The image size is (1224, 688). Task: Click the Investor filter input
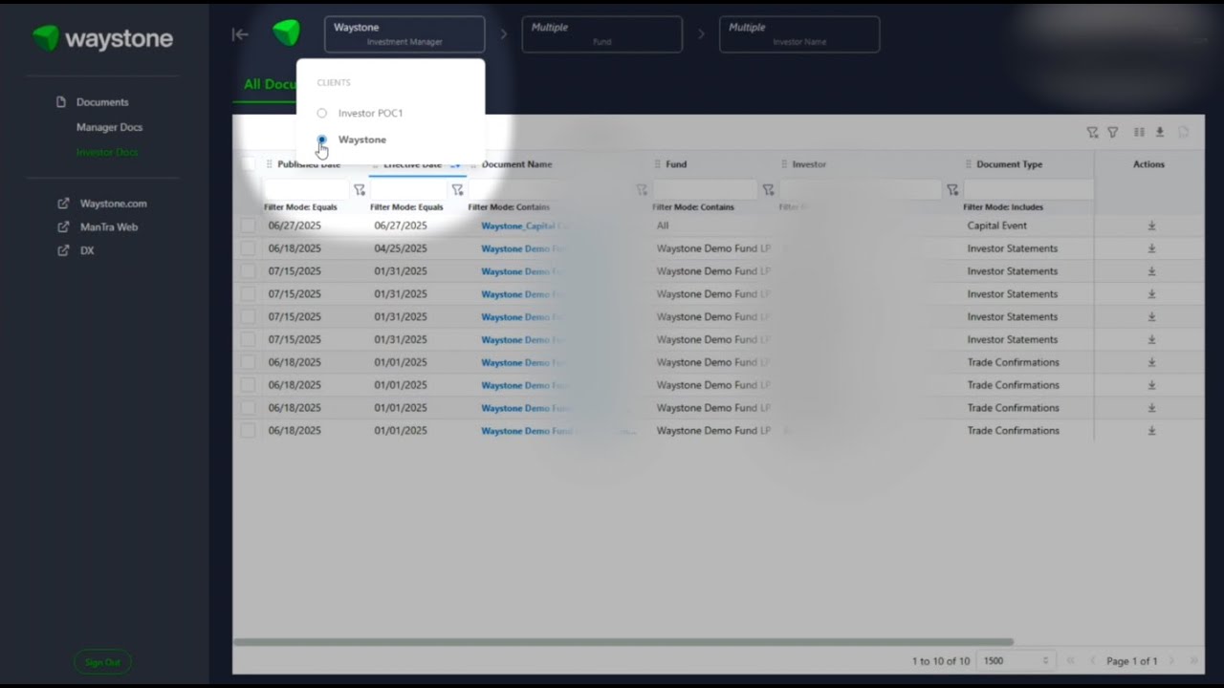861,190
